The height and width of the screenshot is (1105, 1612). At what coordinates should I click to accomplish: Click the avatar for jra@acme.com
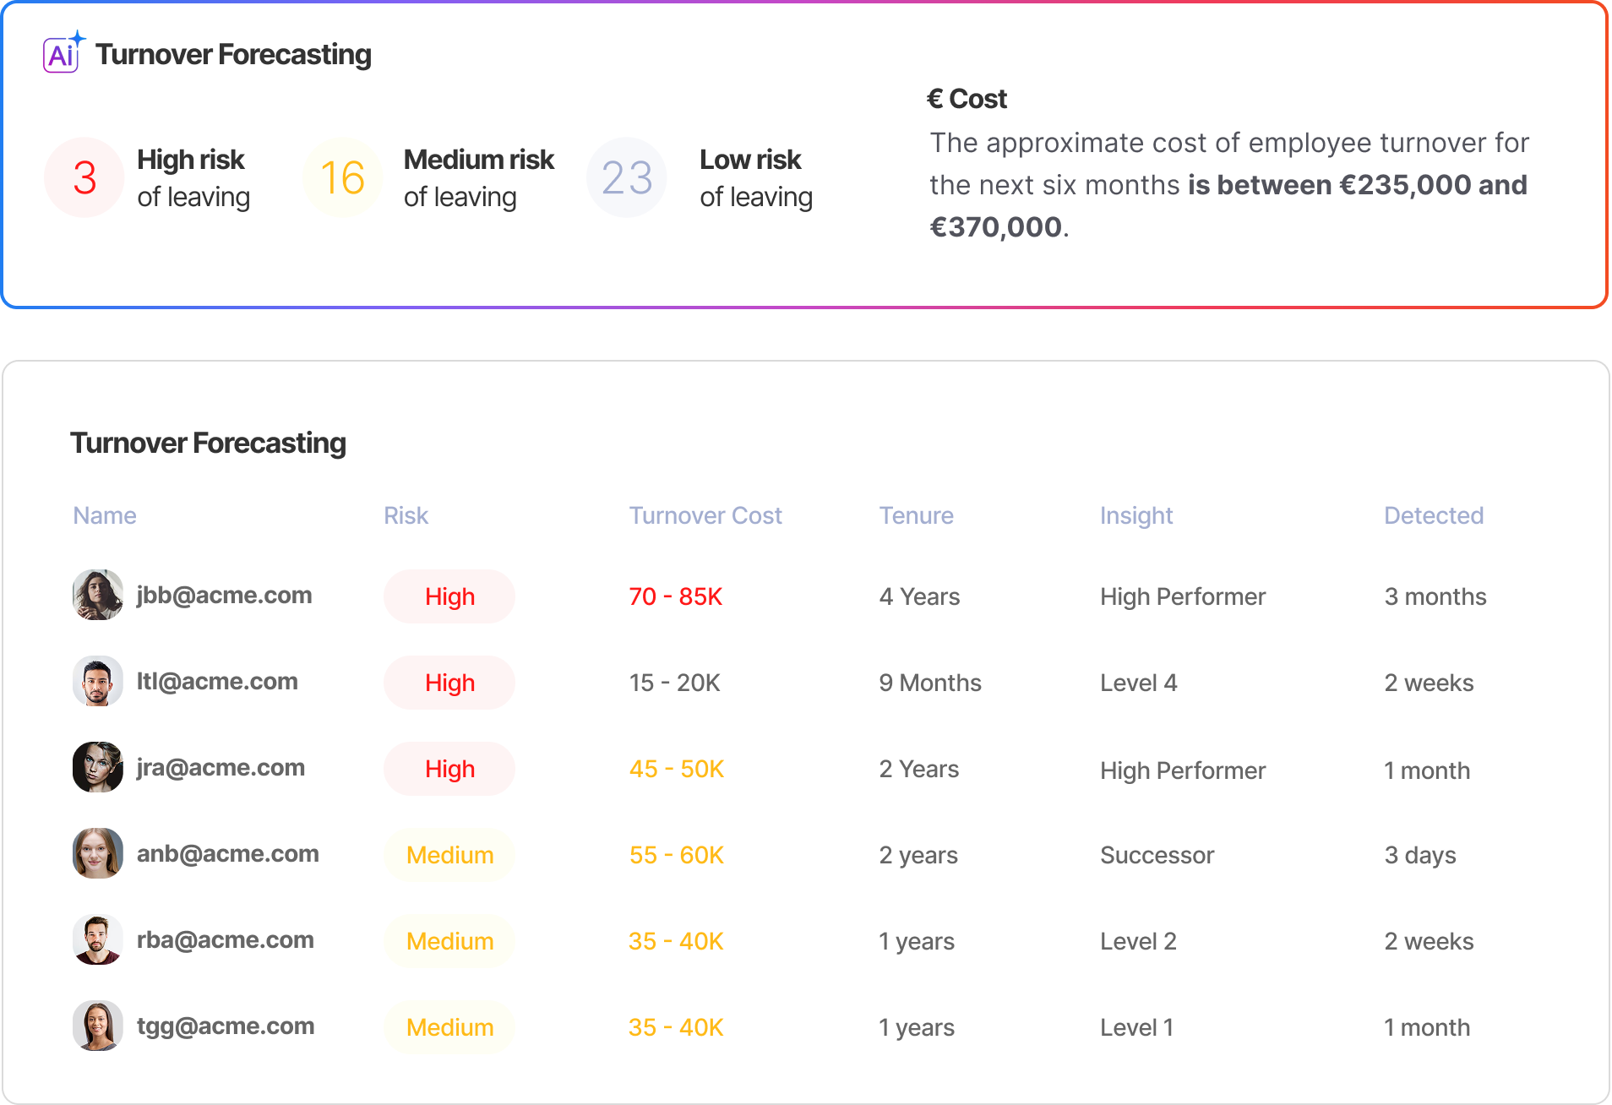[98, 767]
